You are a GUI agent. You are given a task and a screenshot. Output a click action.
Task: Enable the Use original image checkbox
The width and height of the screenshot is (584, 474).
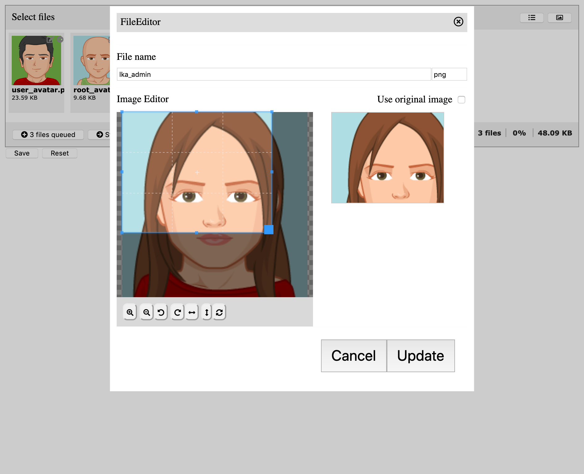pos(461,100)
